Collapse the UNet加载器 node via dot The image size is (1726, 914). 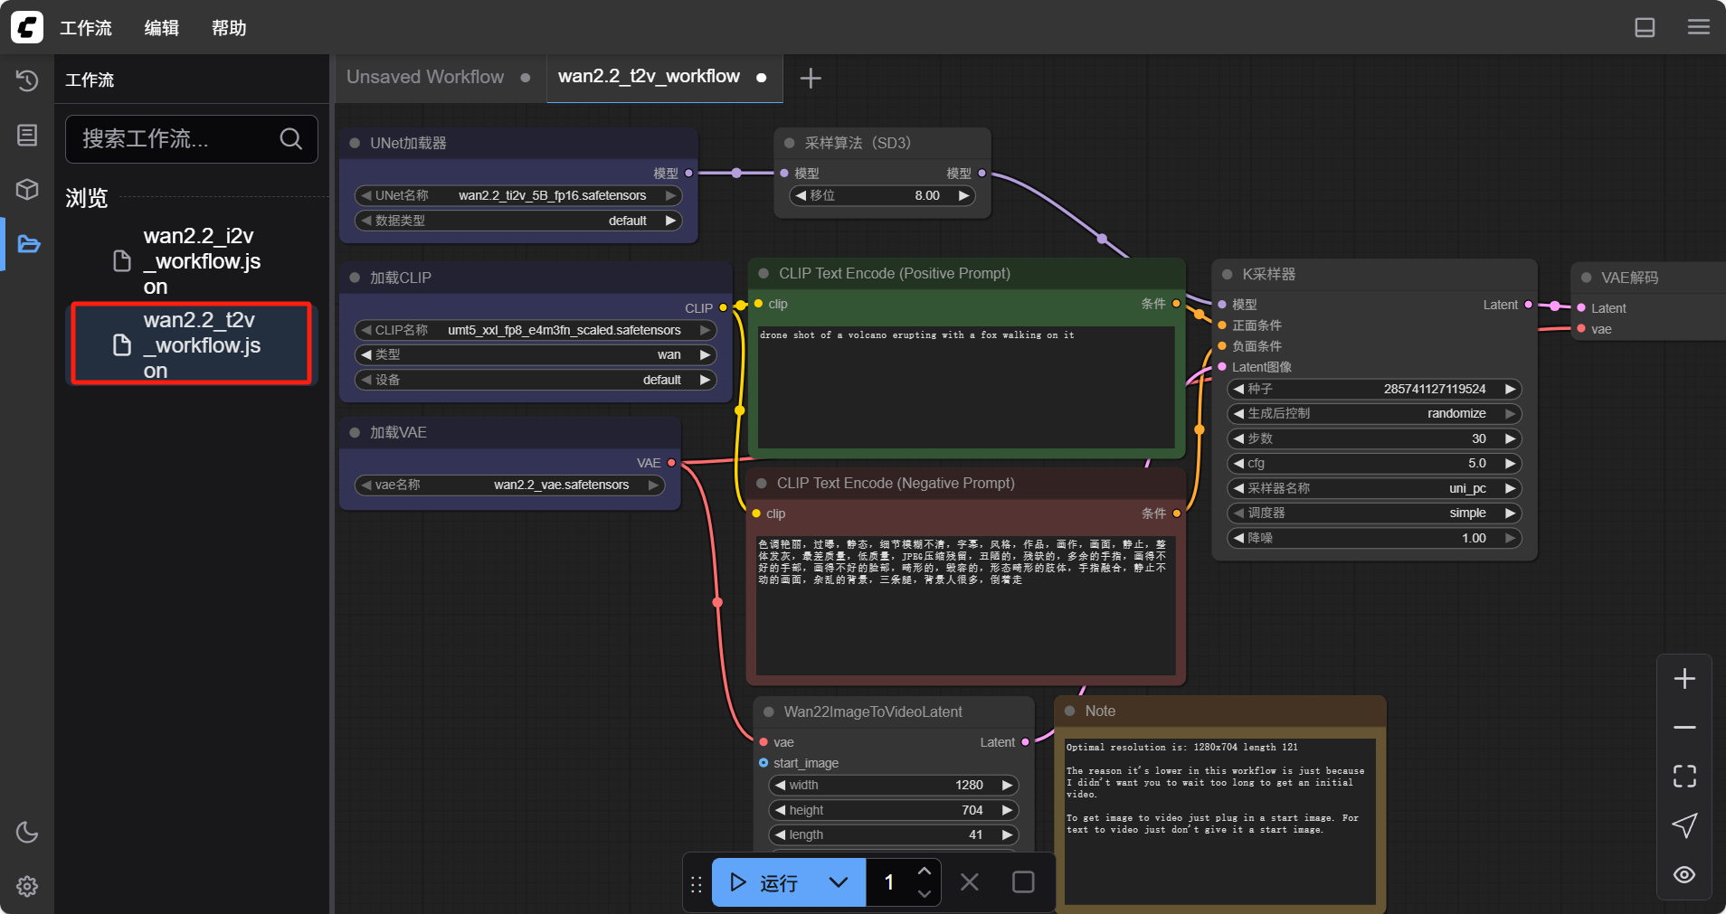pyautogui.click(x=355, y=143)
